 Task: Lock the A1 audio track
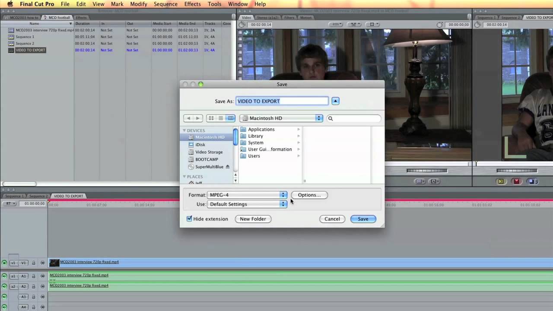(34, 276)
